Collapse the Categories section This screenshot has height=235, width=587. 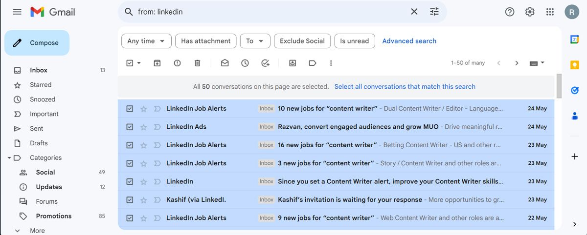[9, 158]
